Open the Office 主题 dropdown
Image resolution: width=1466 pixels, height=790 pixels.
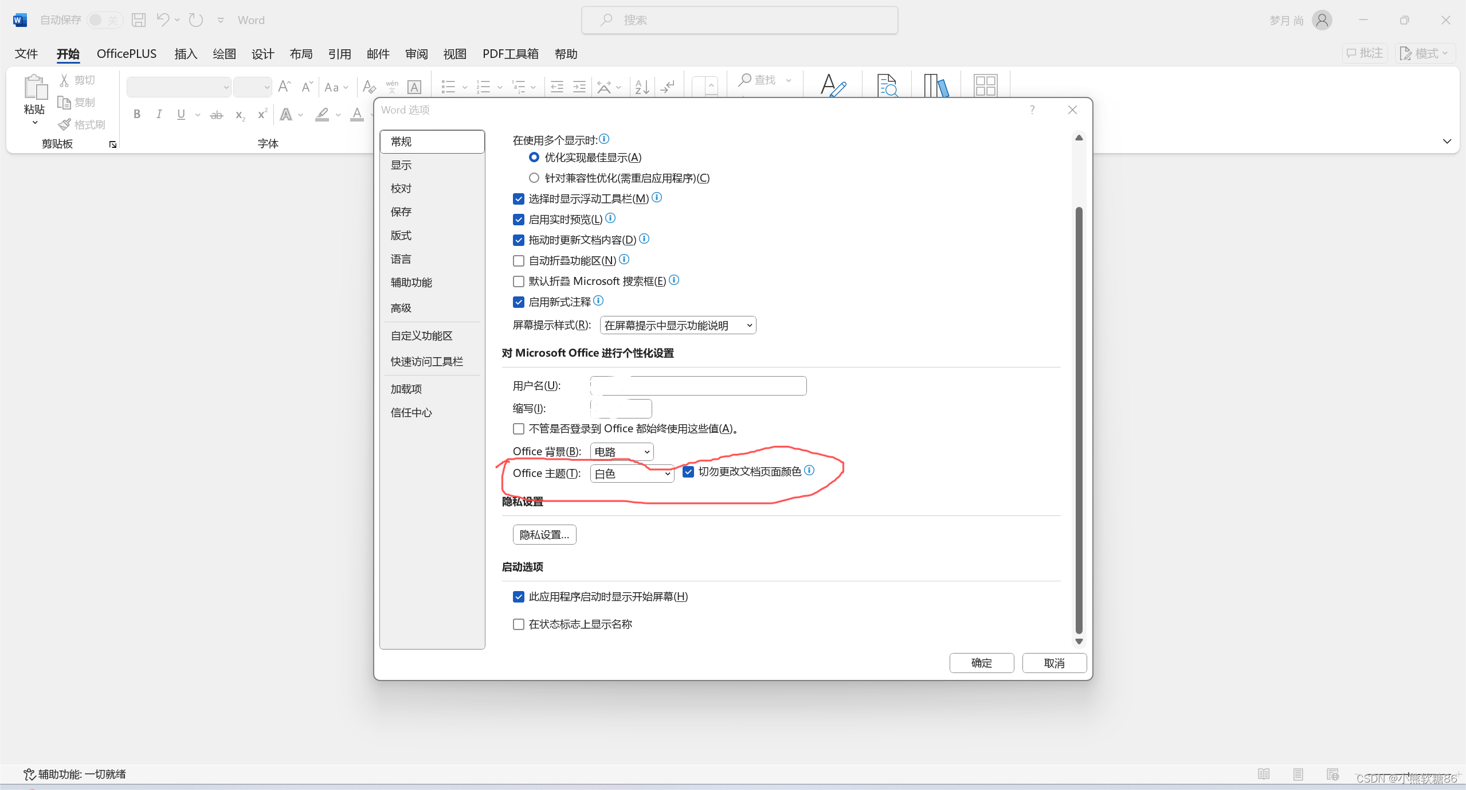pos(632,474)
